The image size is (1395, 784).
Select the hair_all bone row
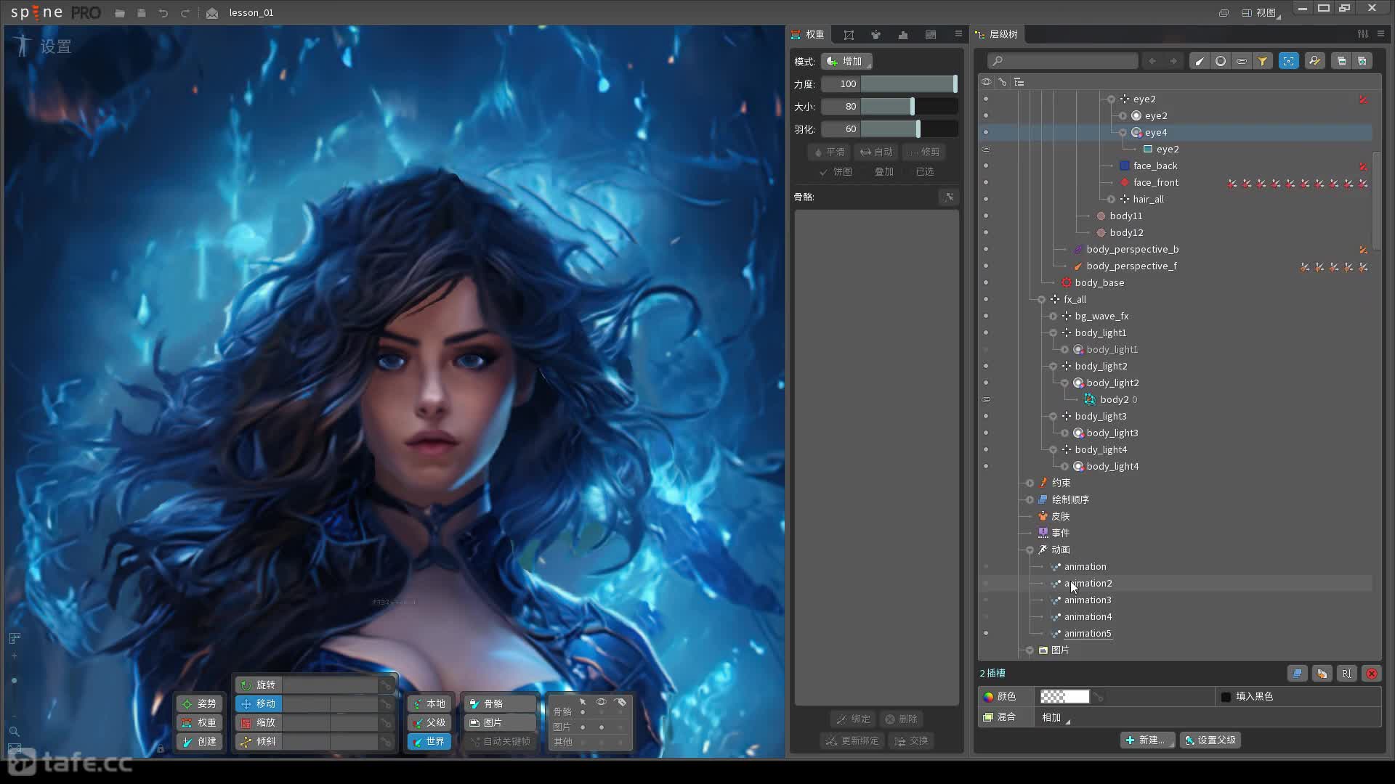tap(1148, 200)
